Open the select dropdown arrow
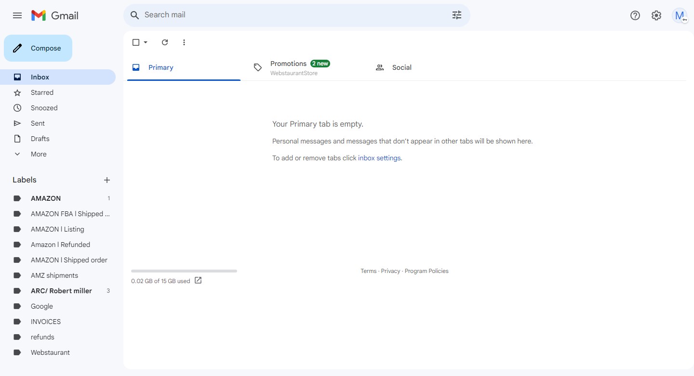Viewport: 694px width, 376px height. [x=146, y=42]
